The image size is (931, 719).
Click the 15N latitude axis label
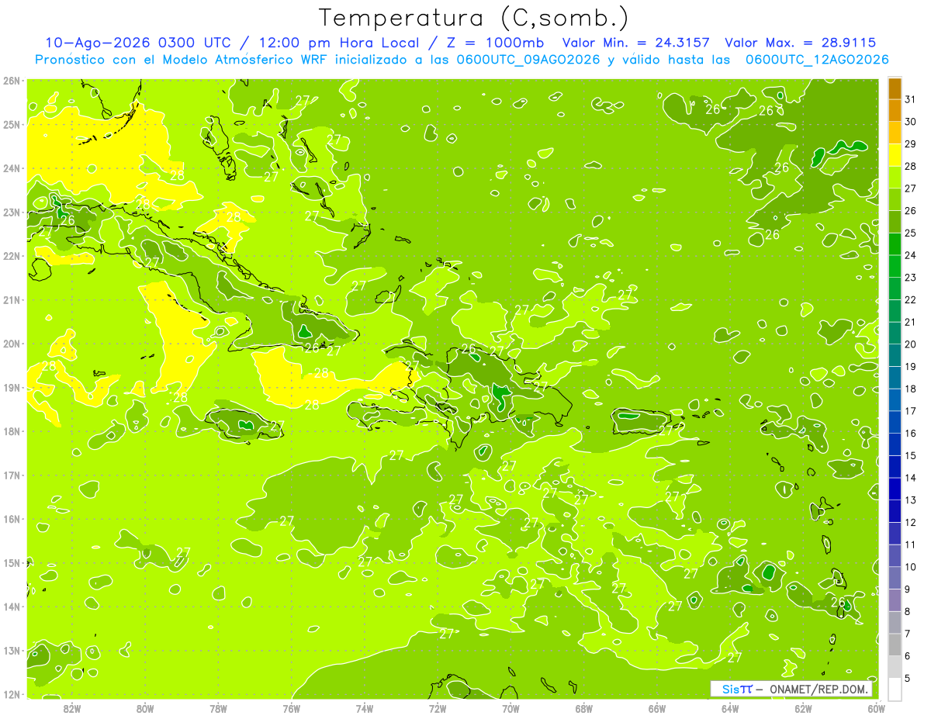(12, 562)
